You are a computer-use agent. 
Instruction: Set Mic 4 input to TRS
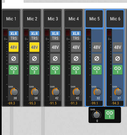(76, 38)
